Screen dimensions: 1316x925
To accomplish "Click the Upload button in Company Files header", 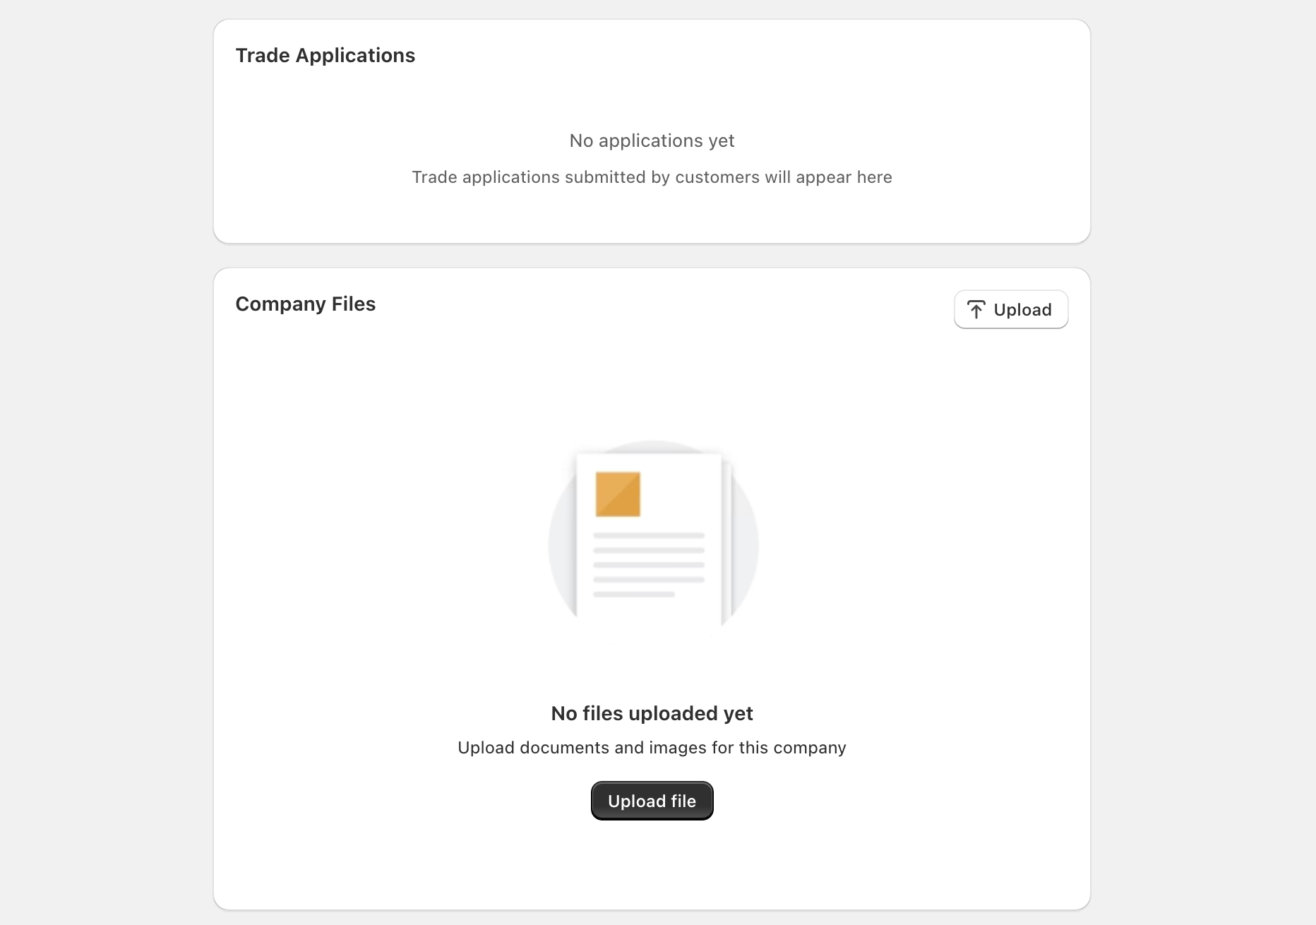I will point(1010,309).
